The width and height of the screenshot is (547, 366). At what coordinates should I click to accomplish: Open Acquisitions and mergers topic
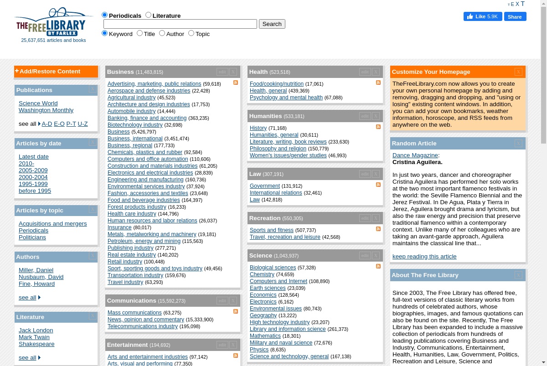tap(53, 223)
